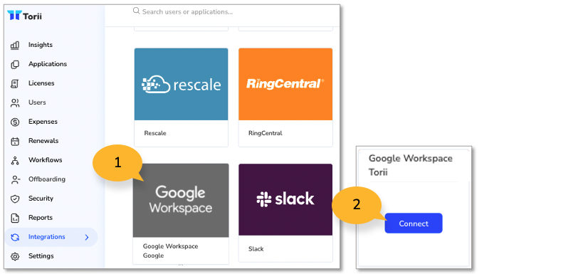Click the Offboarding person icon
Image resolution: width=588 pixels, height=274 pixels.
[x=15, y=179]
